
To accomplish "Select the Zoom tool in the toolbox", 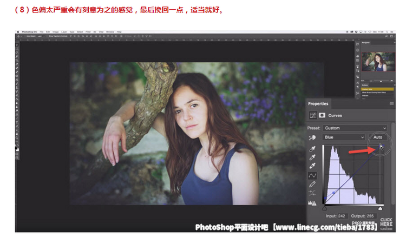I will [17, 138].
